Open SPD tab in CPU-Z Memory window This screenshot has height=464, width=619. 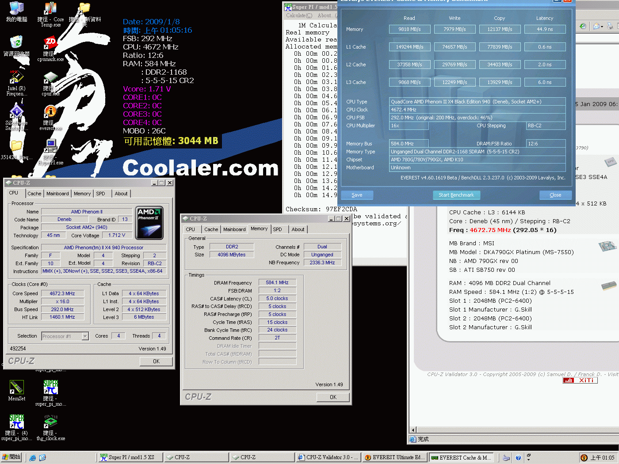[x=278, y=229]
